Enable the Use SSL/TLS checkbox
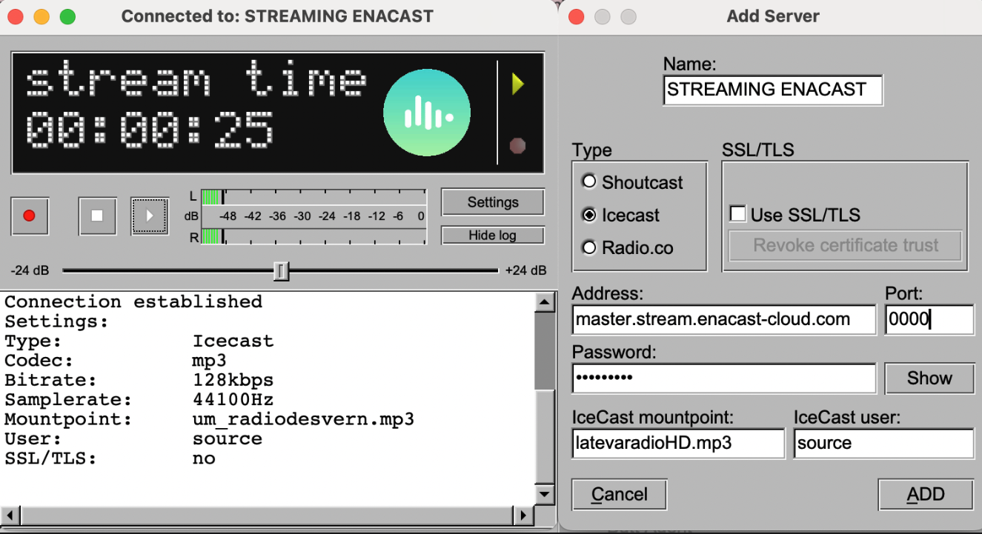Screen dimensions: 982x534 tap(737, 215)
